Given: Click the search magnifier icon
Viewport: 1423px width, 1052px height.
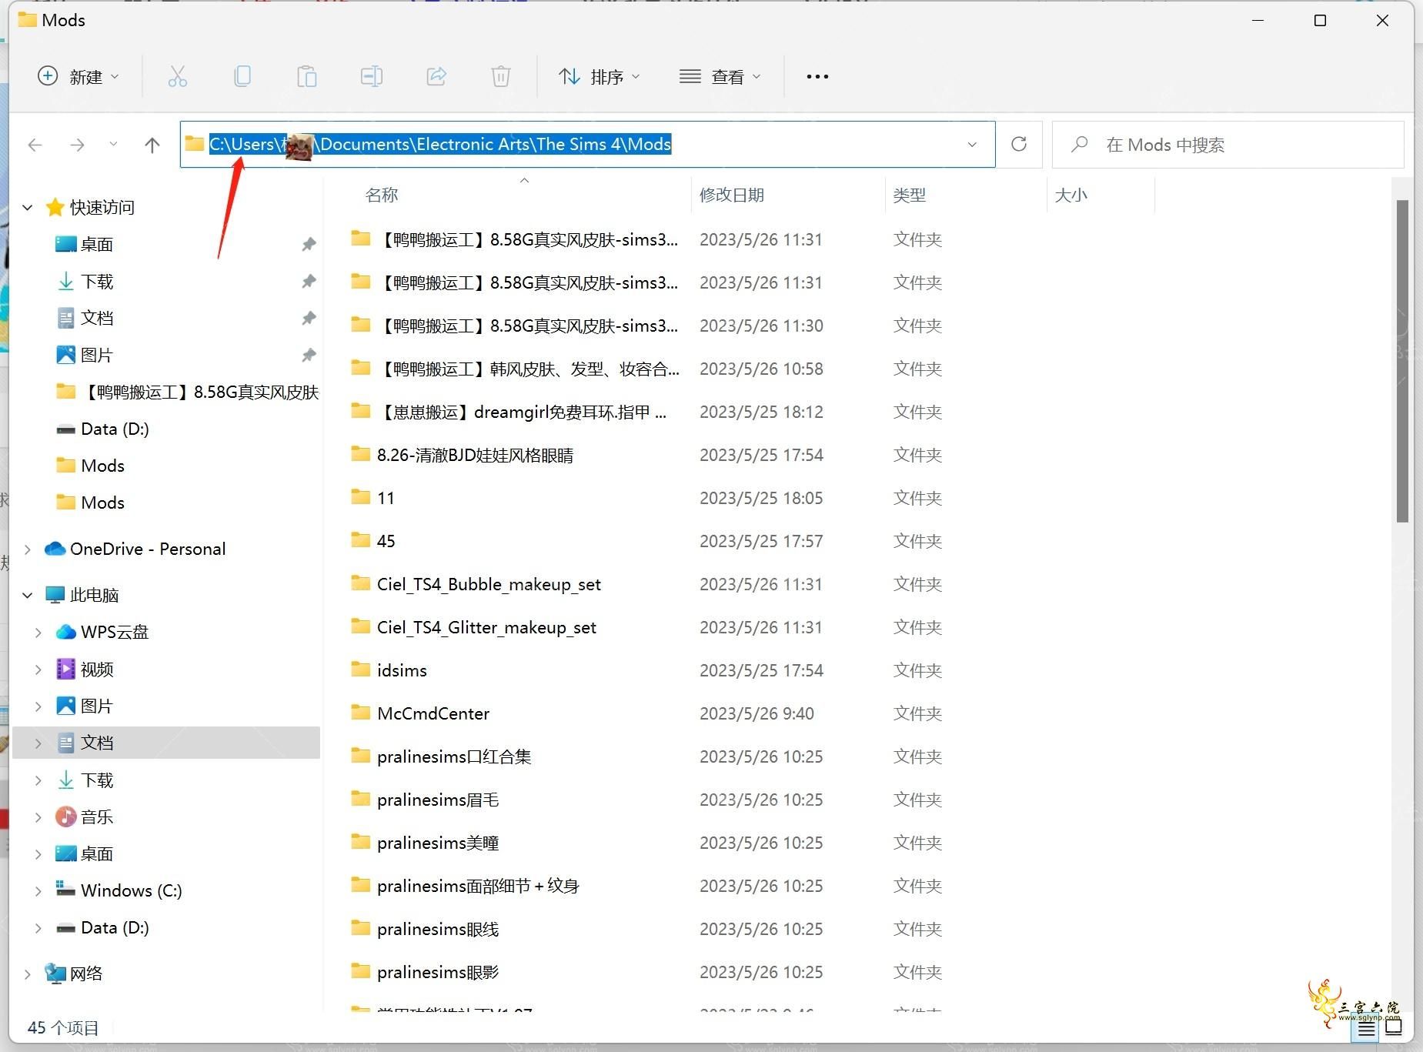Looking at the screenshot, I should coord(1079,144).
